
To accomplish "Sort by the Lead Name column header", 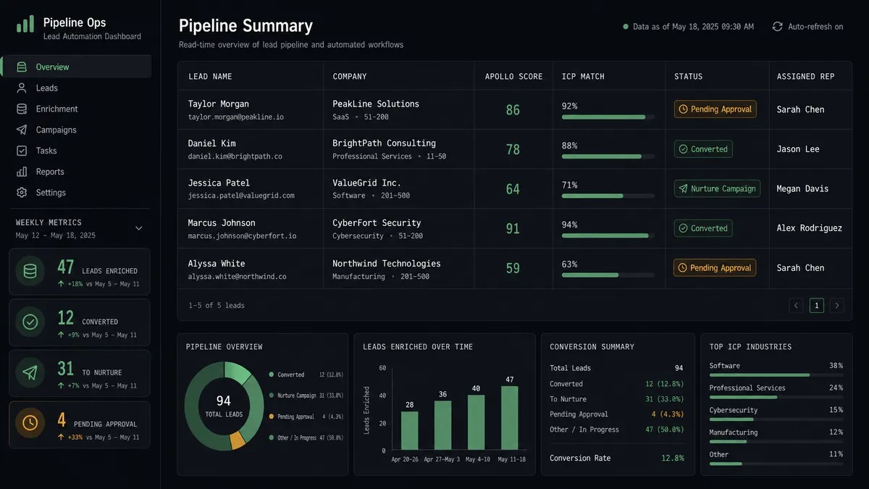I will pos(210,76).
